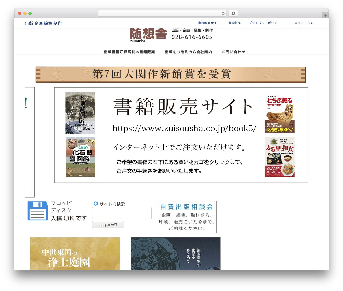Open the プライバシーポリシー link
This screenshot has height=291, width=343.
(264, 23)
